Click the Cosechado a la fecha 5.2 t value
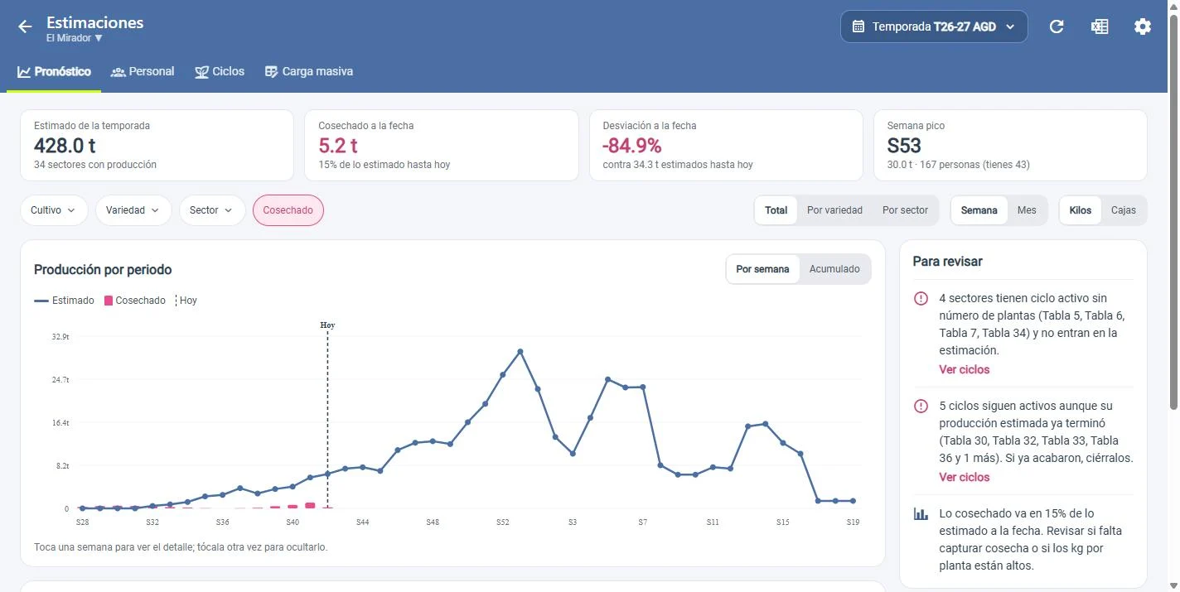This screenshot has width=1180, height=592. tap(338, 146)
